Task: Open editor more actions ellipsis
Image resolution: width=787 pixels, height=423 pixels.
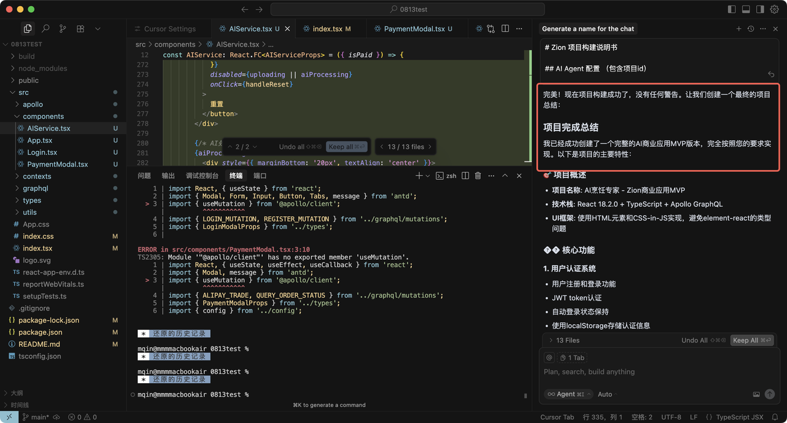Action: pyautogui.click(x=520, y=28)
